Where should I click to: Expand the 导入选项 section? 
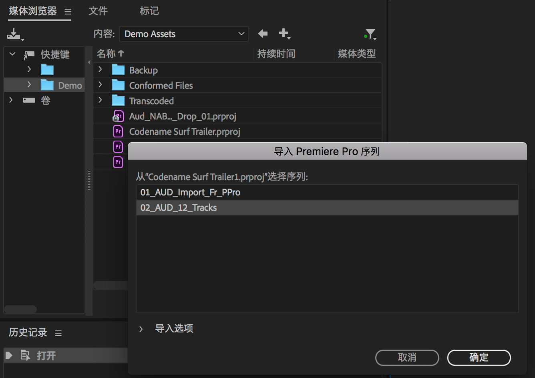point(141,329)
